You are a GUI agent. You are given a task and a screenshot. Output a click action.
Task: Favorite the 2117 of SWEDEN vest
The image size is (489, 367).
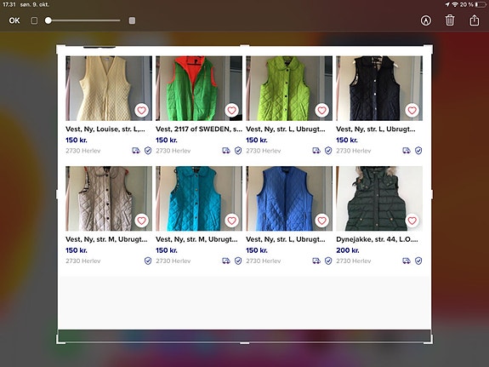click(x=231, y=110)
